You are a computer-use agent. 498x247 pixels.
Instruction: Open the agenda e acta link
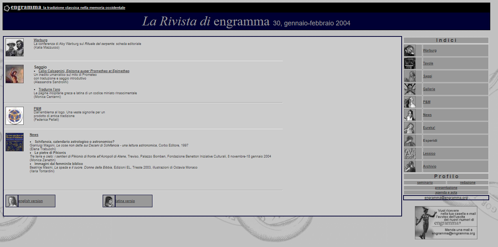pyautogui.click(x=446, y=193)
